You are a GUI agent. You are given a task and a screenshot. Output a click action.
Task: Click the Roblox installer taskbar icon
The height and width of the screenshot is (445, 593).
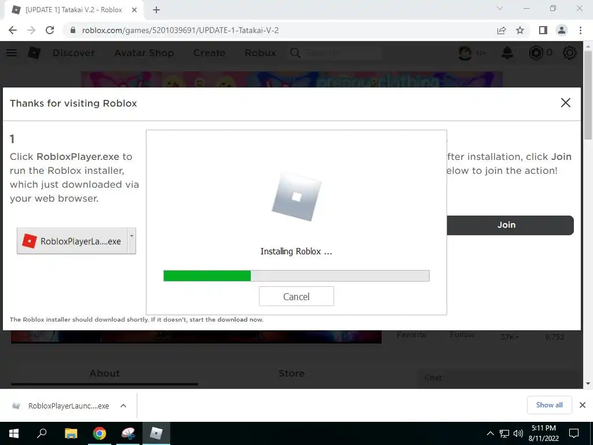[x=156, y=433]
